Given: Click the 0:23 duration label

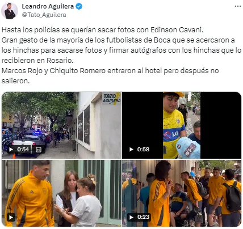Looking at the screenshot, I should (143, 217).
